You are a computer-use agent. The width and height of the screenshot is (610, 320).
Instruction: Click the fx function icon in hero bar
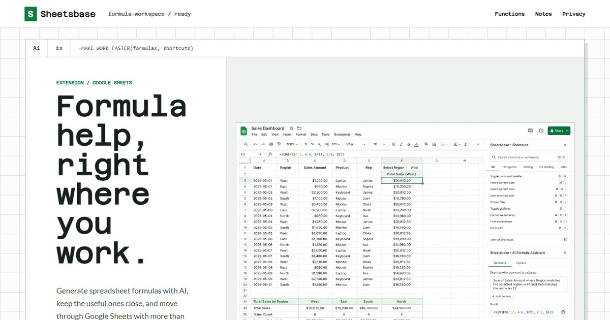pos(59,48)
